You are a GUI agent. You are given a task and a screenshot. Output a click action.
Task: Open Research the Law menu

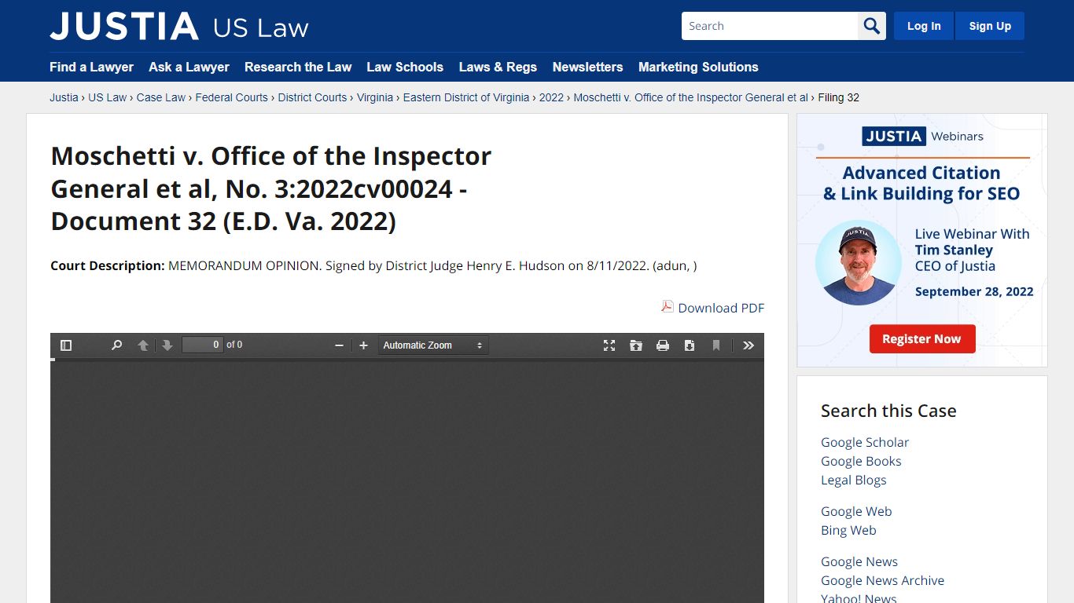tap(298, 68)
